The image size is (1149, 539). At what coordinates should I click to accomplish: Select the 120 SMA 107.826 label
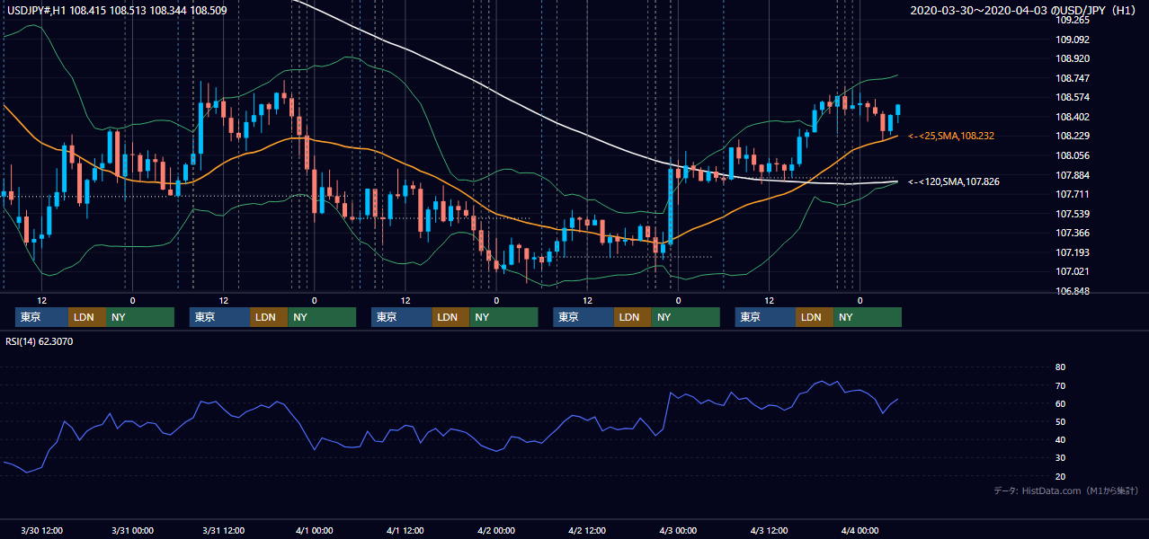(x=954, y=181)
